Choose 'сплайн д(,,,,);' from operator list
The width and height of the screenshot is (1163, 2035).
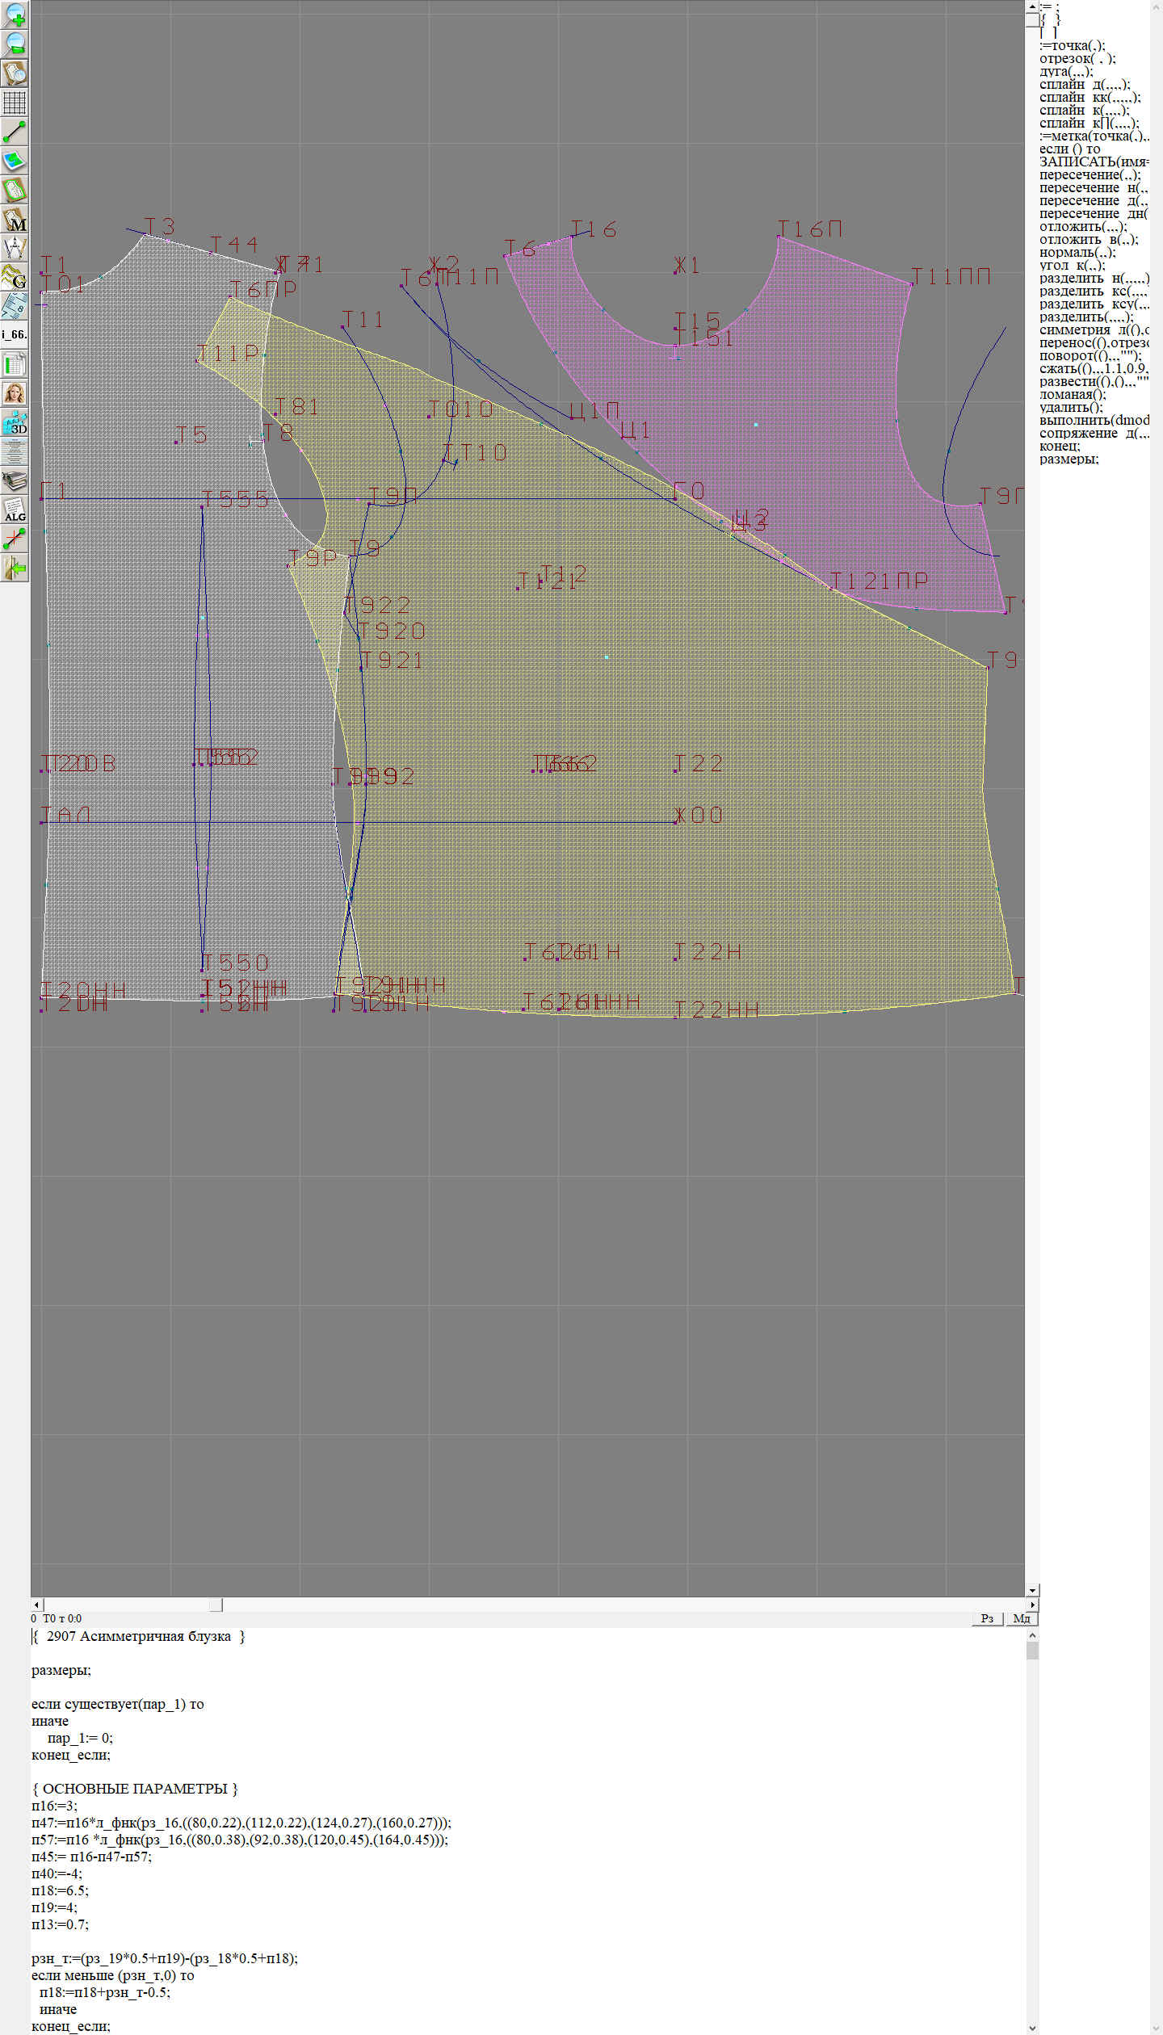click(x=1085, y=84)
